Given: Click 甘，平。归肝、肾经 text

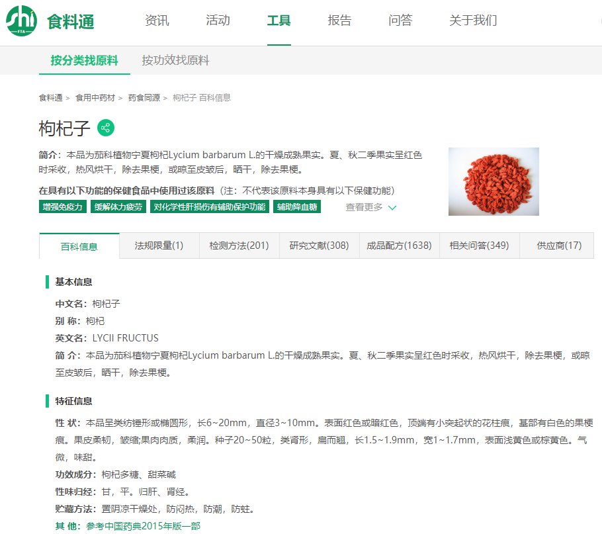Looking at the screenshot, I should (x=145, y=492).
